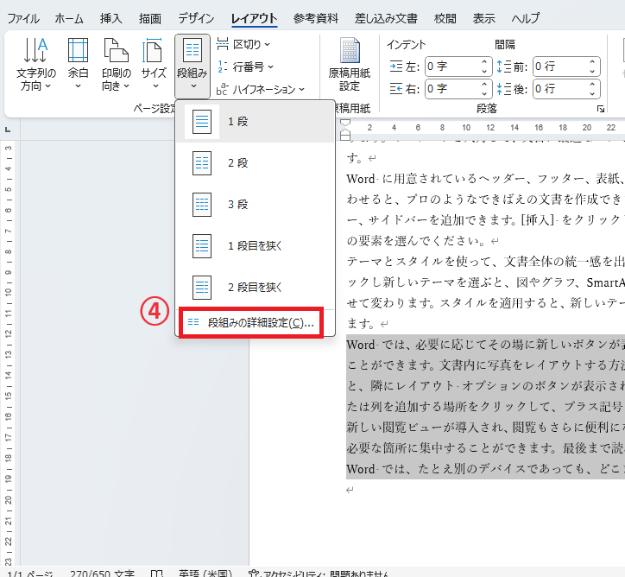Select the 1 段 column layout
This screenshot has height=577, width=625.
click(x=256, y=122)
